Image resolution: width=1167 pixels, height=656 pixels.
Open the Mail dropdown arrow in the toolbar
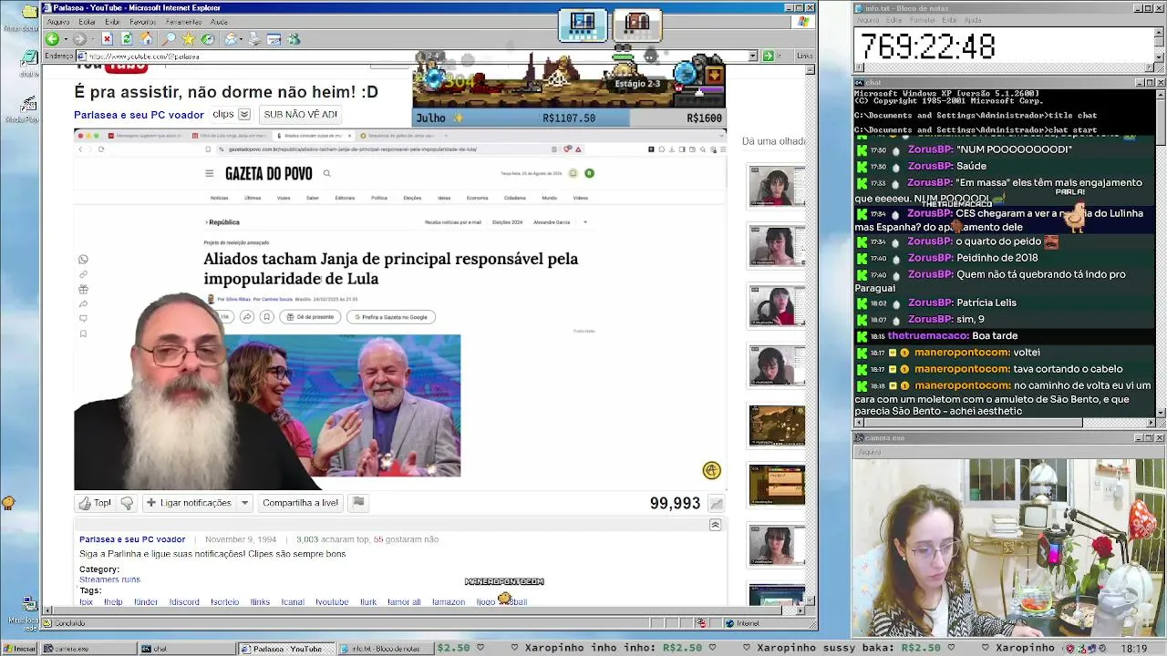coord(241,39)
